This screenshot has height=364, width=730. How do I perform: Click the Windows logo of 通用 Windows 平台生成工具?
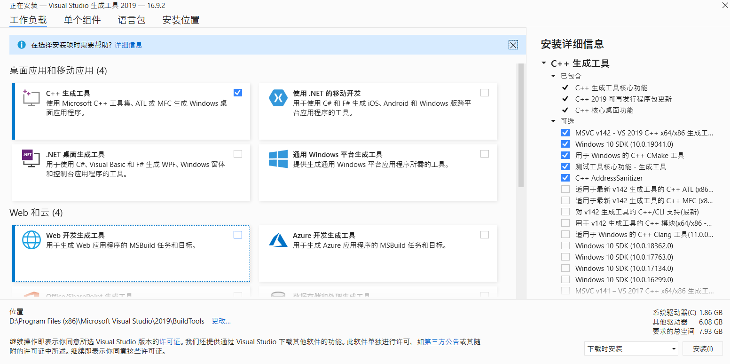point(278,159)
